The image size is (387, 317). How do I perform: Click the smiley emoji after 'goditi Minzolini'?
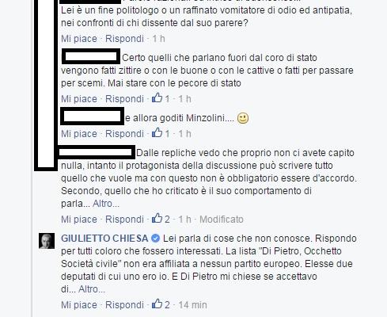pos(243,118)
